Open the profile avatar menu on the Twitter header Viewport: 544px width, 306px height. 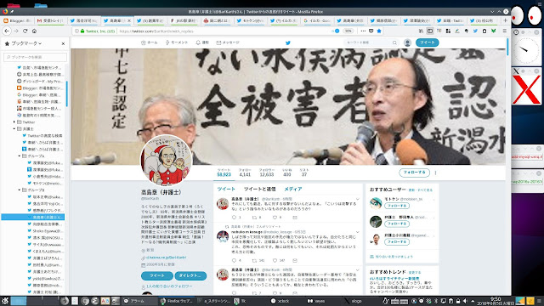point(407,42)
